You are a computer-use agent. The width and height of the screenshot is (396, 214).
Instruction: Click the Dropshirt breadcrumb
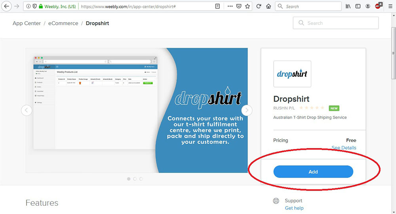97,23
